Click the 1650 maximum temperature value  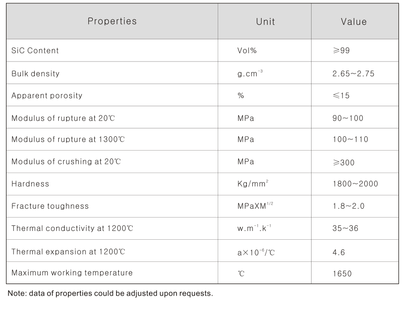(342, 273)
